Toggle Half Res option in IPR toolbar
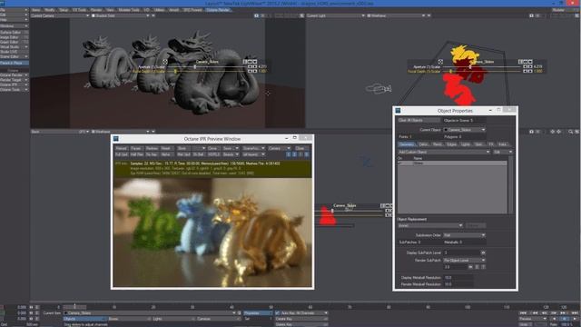 click(136, 154)
